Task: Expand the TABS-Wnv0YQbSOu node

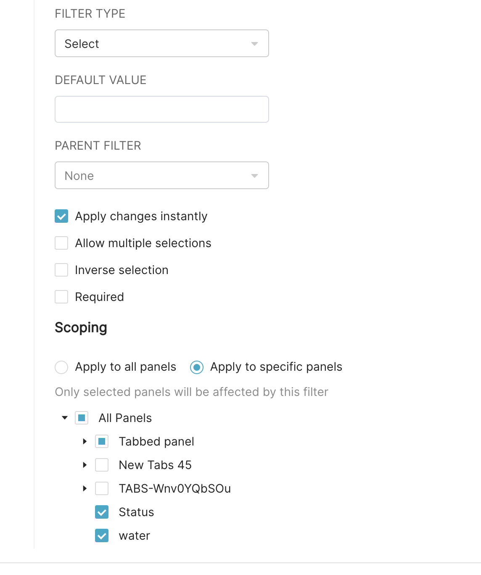Action: 85,488
